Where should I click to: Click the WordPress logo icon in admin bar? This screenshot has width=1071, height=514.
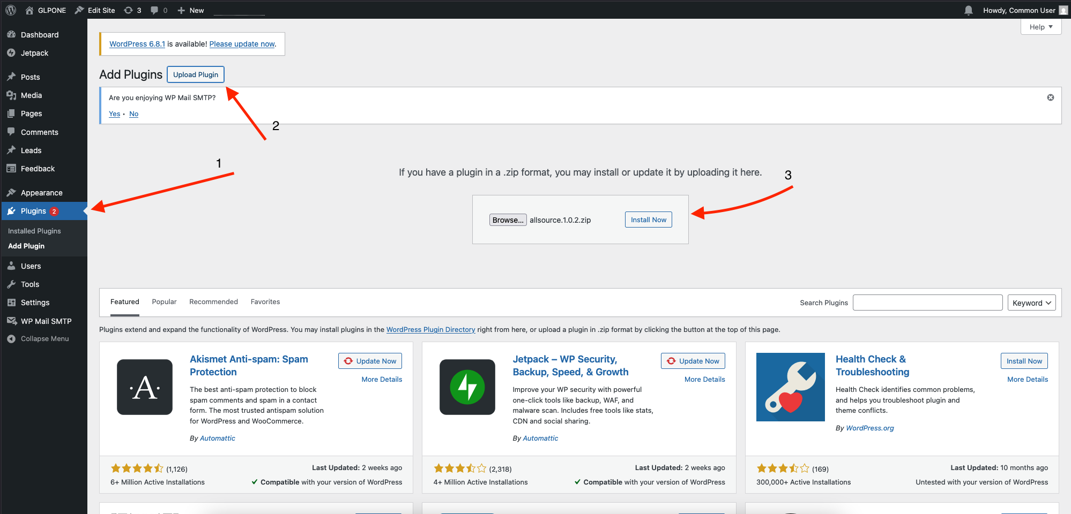pos(11,10)
